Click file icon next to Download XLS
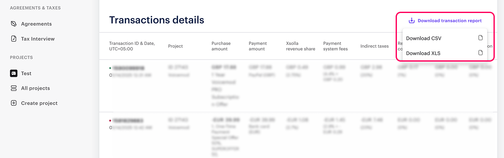The width and height of the screenshot is (504, 158). click(x=480, y=53)
